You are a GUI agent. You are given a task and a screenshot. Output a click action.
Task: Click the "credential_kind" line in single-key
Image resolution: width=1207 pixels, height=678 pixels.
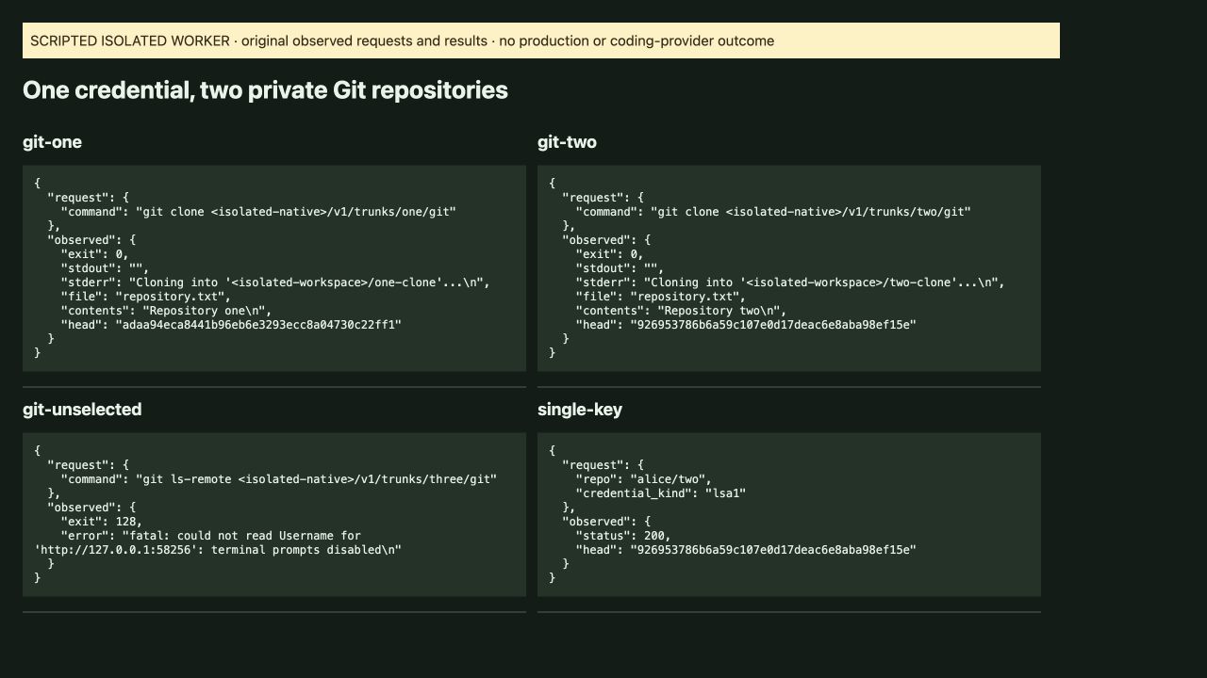pyautogui.click(x=661, y=493)
